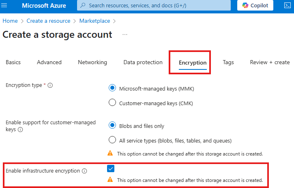Open the Data protection tab
The width and height of the screenshot is (294, 188).
tap(143, 63)
